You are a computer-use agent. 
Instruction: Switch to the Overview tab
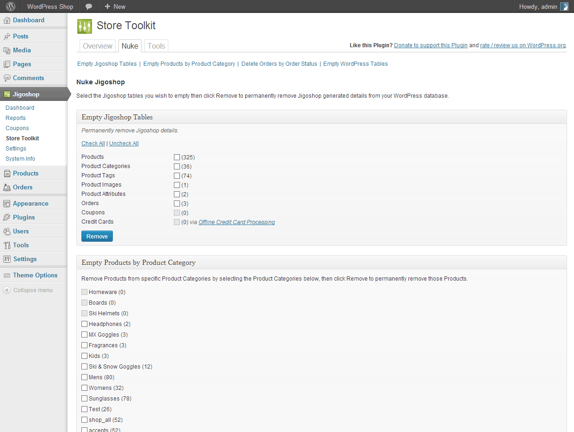[x=98, y=46]
